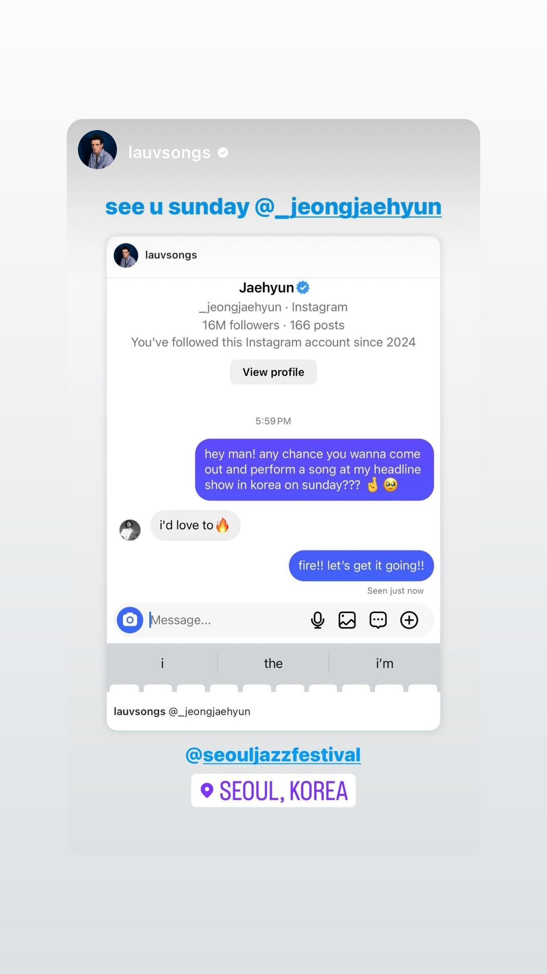Tap lauvsongs story profile picture at top

point(97,150)
